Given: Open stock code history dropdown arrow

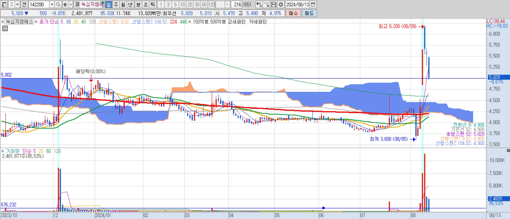Looking at the screenshot, I should (52, 5).
